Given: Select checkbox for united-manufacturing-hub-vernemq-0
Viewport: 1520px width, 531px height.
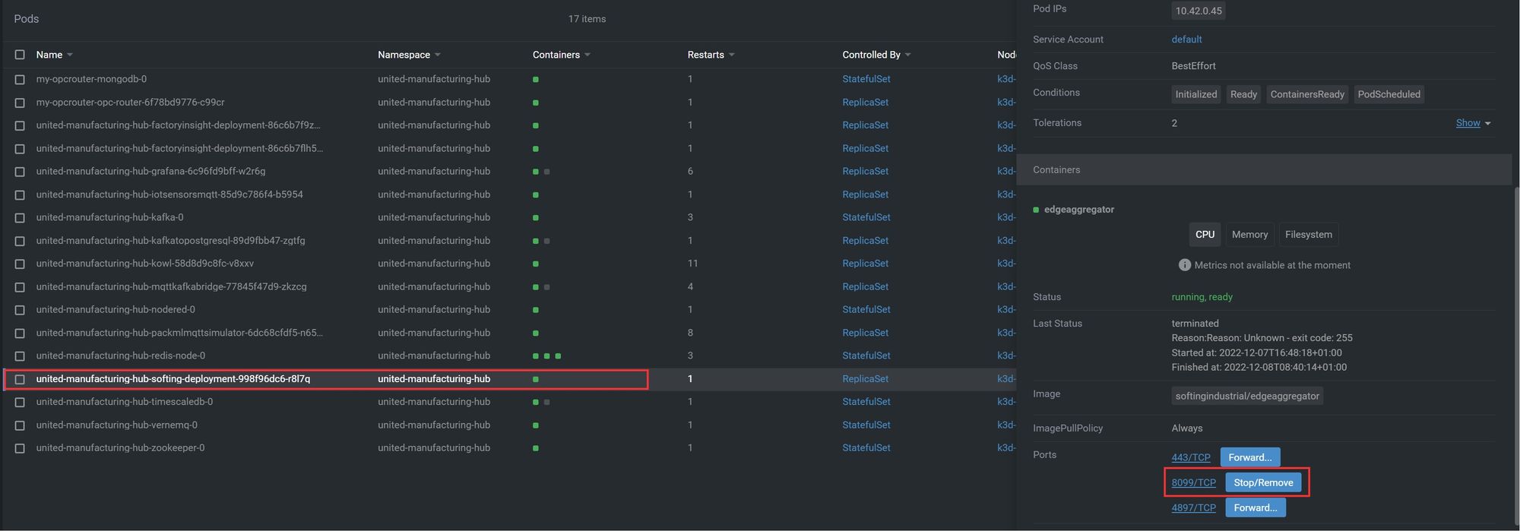Looking at the screenshot, I should pyautogui.click(x=20, y=425).
